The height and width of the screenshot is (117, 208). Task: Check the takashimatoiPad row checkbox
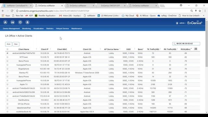click(x=7, y=108)
